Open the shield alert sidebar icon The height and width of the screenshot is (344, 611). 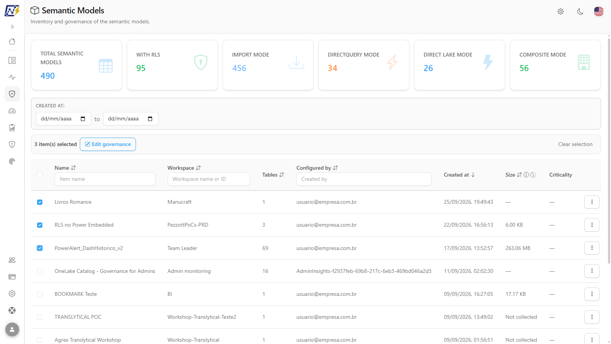(x=12, y=144)
